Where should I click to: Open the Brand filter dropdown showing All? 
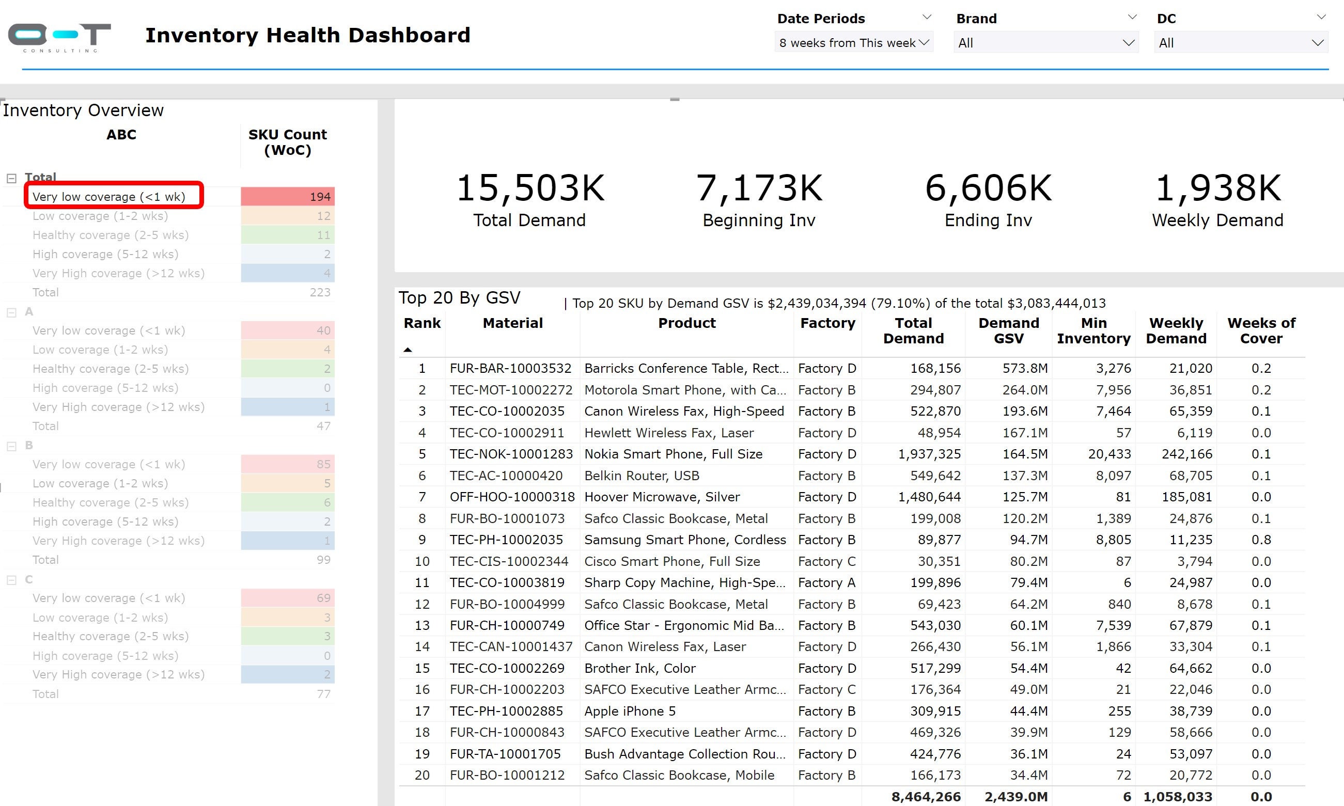pyautogui.click(x=1046, y=42)
